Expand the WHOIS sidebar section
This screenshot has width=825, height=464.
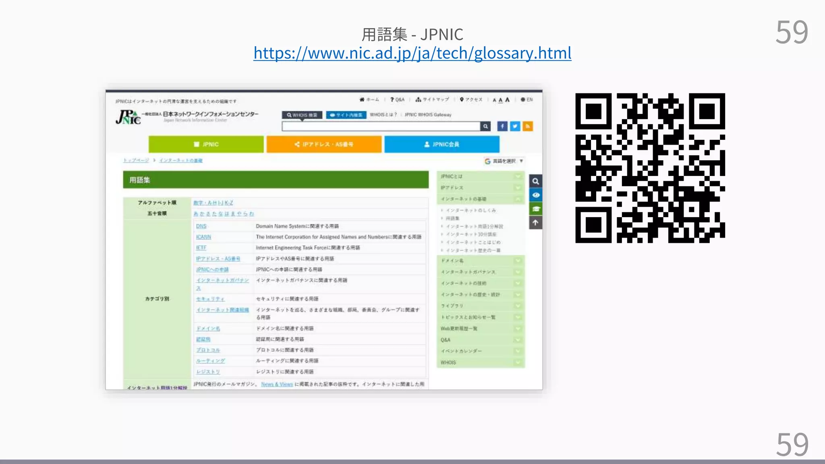point(481,362)
